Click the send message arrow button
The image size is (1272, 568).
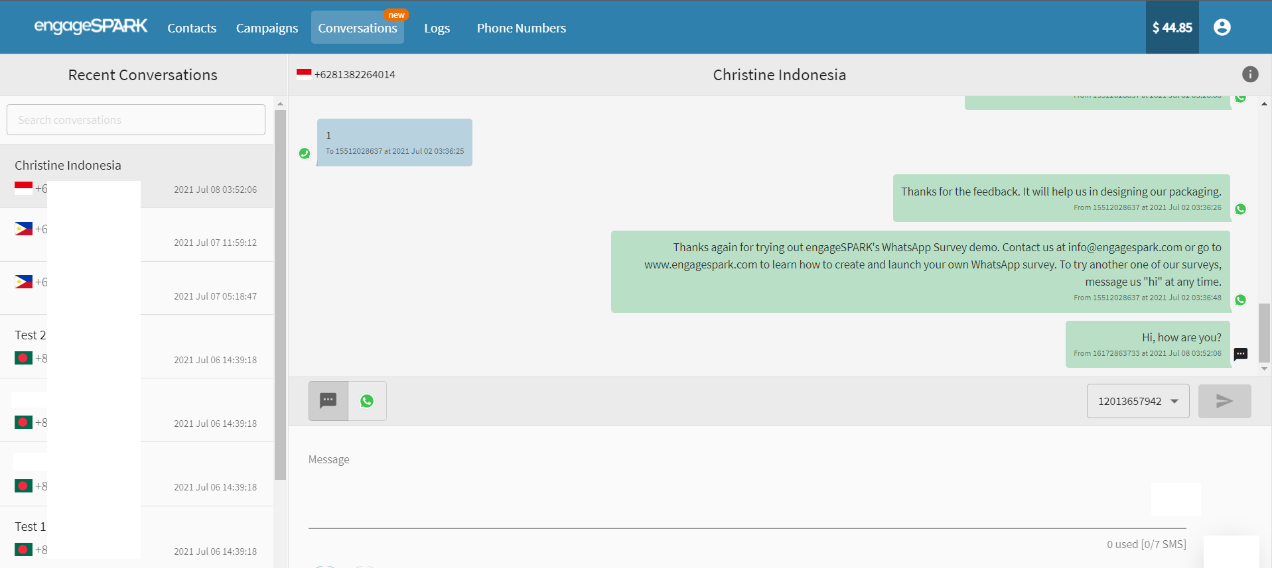pyautogui.click(x=1224, y=401)
